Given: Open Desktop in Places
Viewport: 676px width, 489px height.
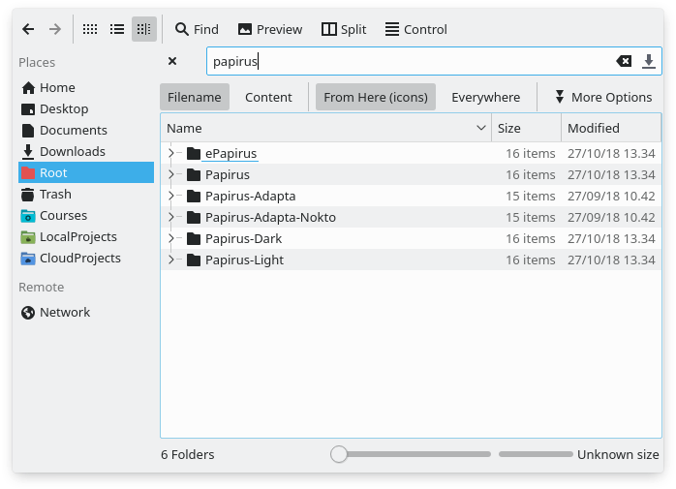Looking at the screenshot, I should 86,108.
